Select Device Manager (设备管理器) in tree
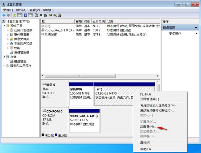The height and width of the screenshot is (153, 201). [x=22, y=53]
